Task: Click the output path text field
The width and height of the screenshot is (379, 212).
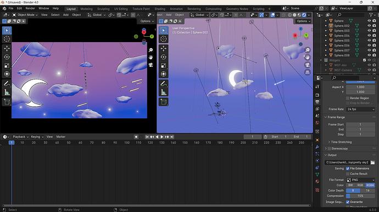Action: click(347, 162)
